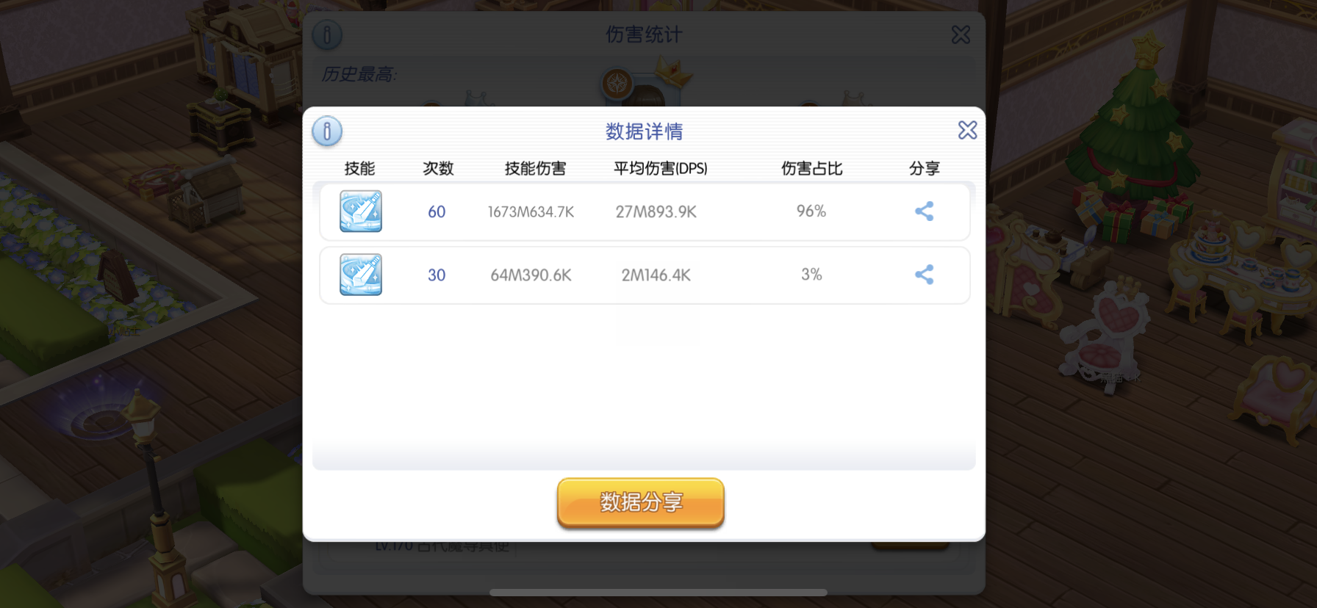This screenshot has height=608, width=1317.
Task: Select the 技能伤害 column header
Action: [535, 169]
